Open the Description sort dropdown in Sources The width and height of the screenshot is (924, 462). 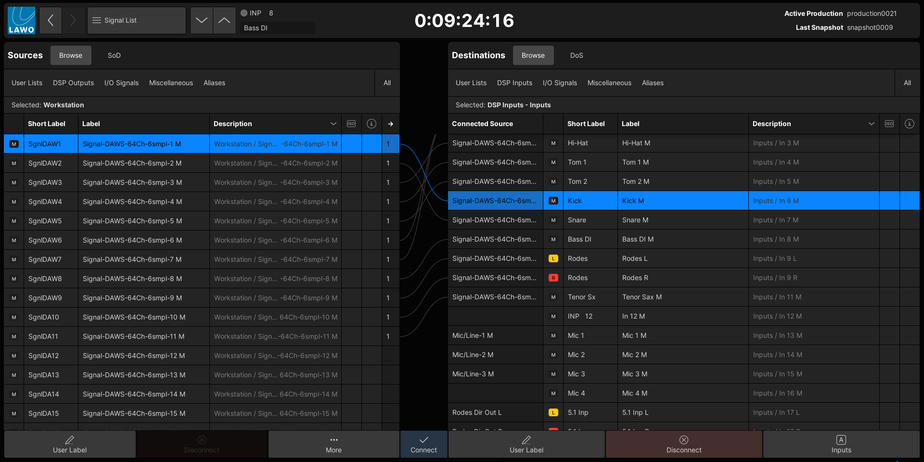[x=334, y=124]
